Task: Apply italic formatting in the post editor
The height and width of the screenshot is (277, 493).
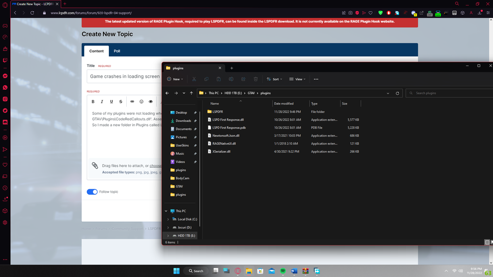Action: (x=102, y=102)
